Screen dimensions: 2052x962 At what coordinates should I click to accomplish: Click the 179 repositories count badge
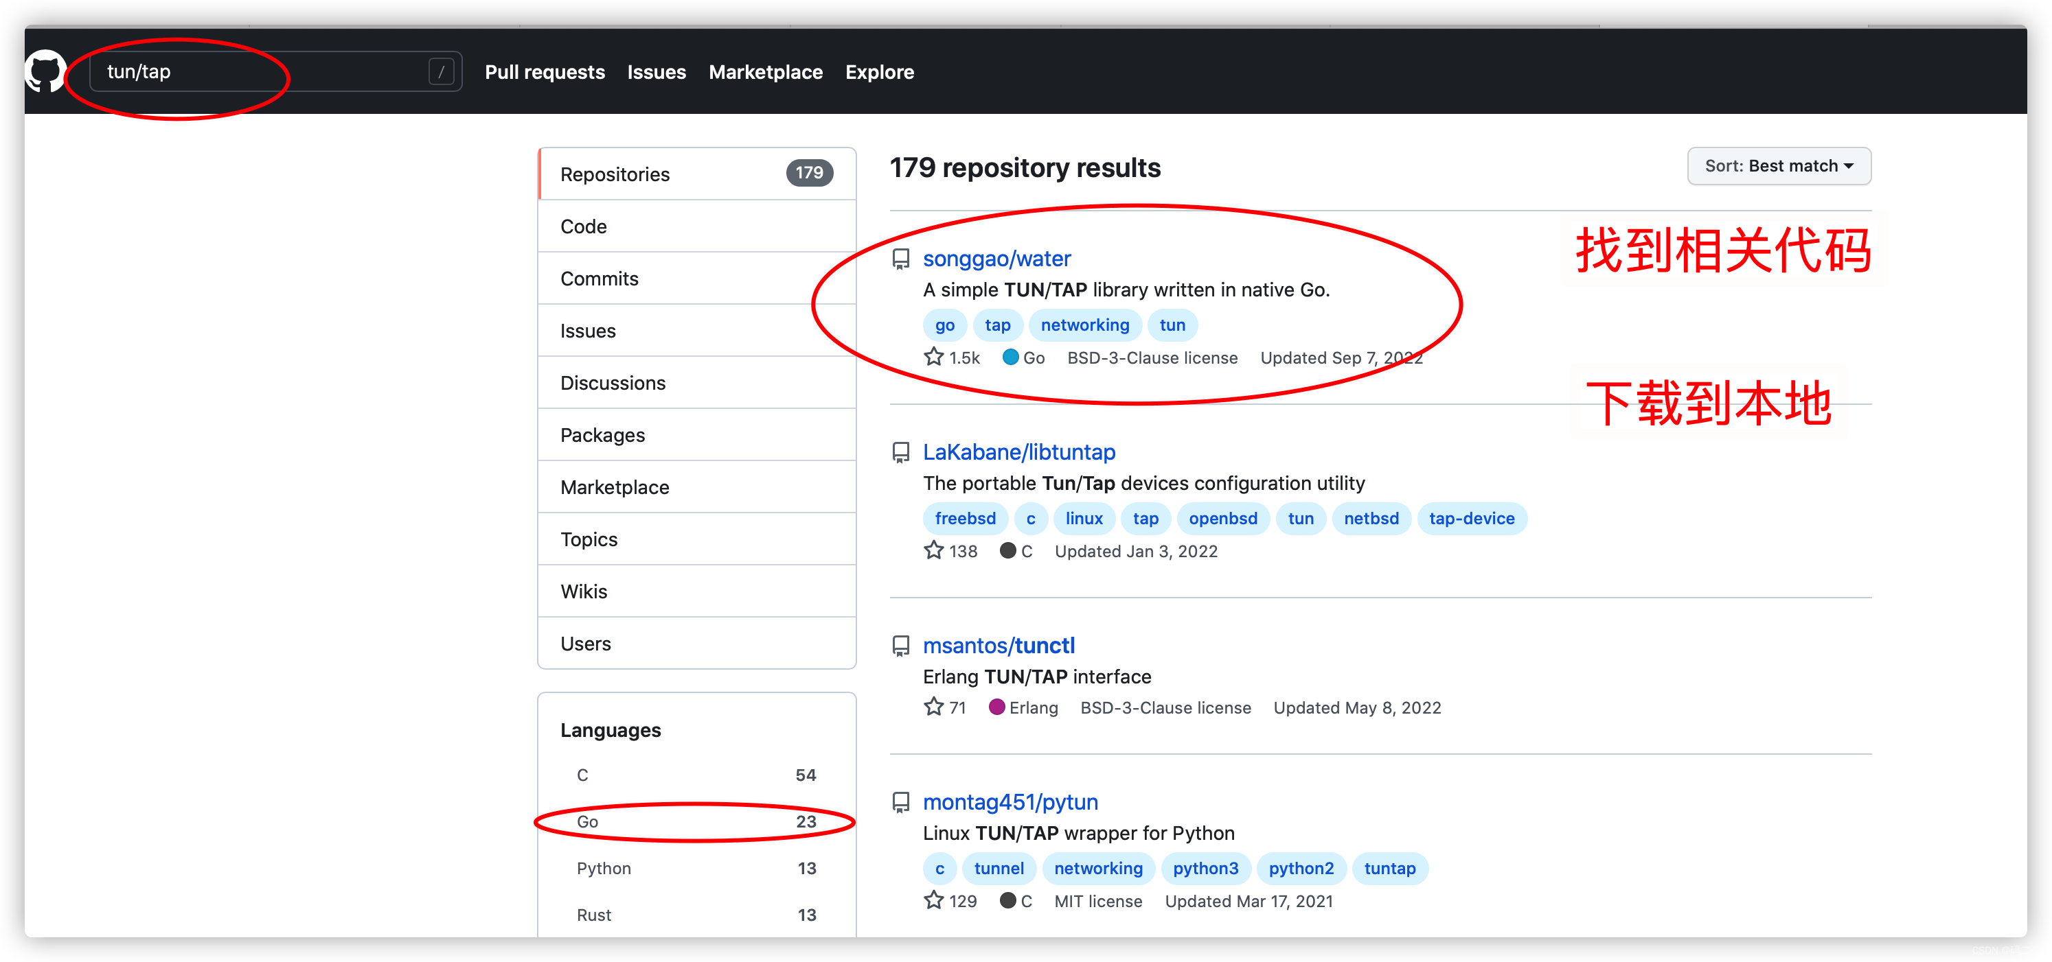point(809,173)
